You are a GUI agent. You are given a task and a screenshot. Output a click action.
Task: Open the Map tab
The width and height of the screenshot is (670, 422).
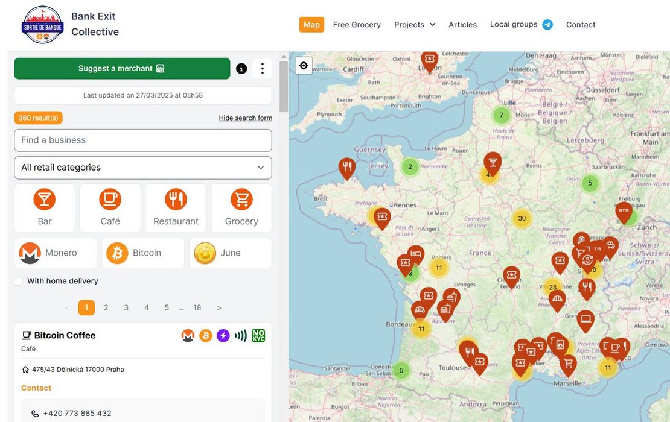click(311, 25)
